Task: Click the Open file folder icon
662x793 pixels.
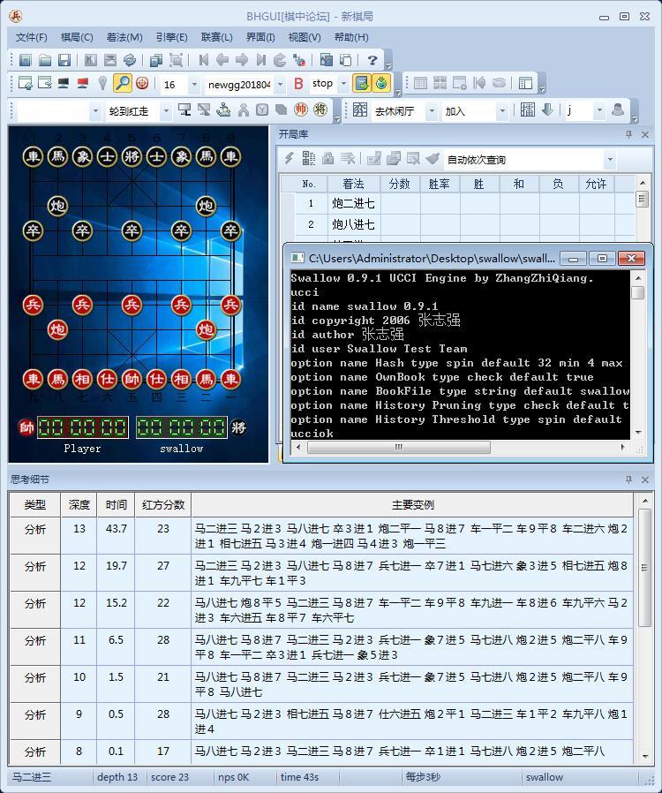Action: pyautogui.click(x=45, y=60)
